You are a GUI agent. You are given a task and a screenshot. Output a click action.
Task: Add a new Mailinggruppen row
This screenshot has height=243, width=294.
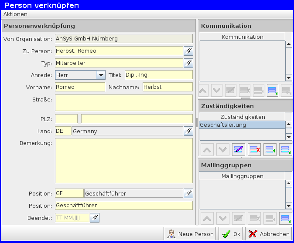(x=286, y=218)
